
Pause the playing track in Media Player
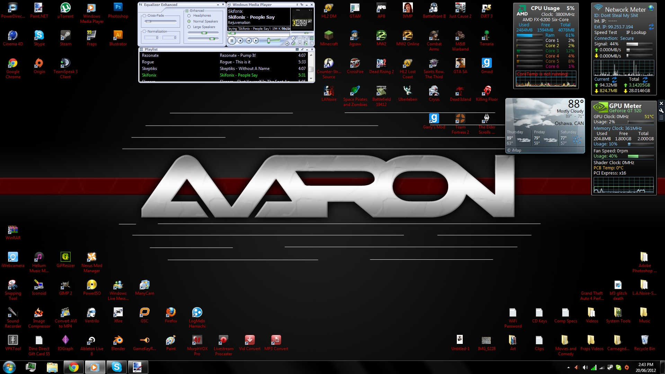pyautogui.click(x=232, y=41)
